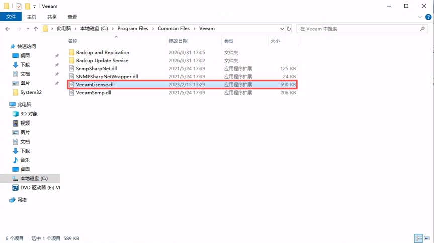The width and height of the screenshot is (434, 243).
Task: Select the SnmpSharpNet.dll file icon
Action: (x=72, y=68)
